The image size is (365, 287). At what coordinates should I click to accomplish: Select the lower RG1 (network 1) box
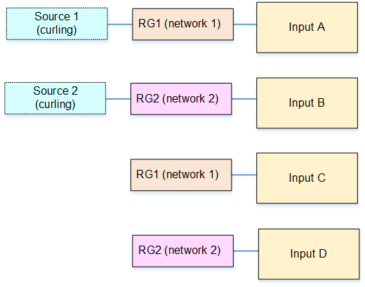[181, 175]
